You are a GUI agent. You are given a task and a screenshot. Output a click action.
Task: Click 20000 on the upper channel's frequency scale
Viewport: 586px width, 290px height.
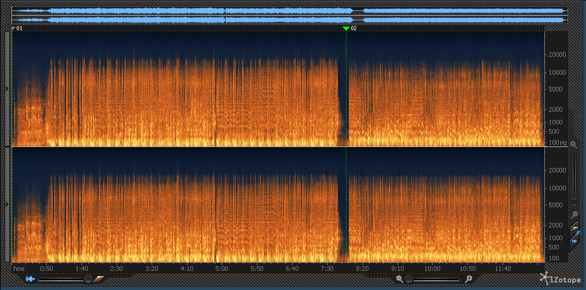[x=555, y=54]
